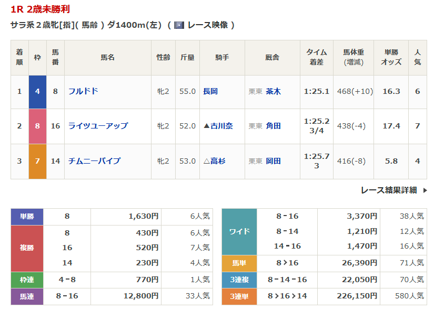This screenshot has height=311, width=434.
Task: View jockey 長岡 details
Action: click(x=210, y=91)
